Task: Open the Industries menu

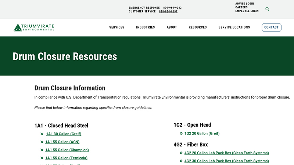Action: pos(146,27)
